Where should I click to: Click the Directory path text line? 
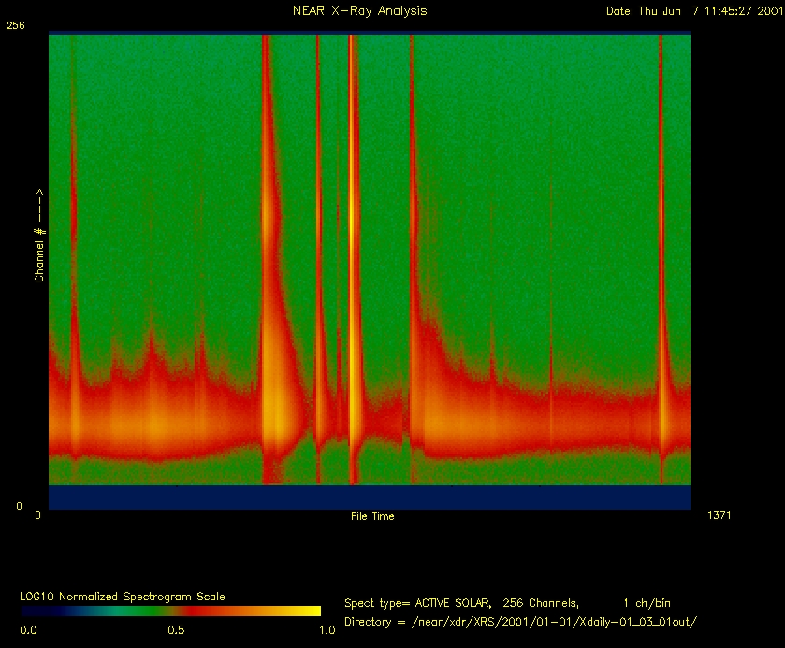point(521,622)
